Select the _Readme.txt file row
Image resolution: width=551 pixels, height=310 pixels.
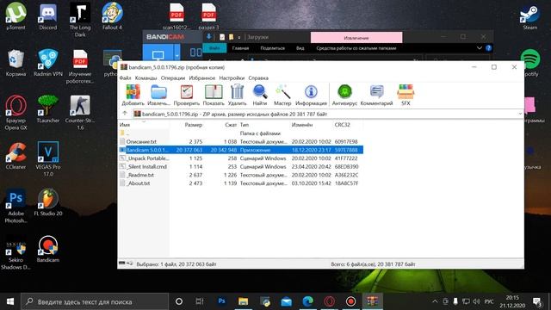pos(241,175)
